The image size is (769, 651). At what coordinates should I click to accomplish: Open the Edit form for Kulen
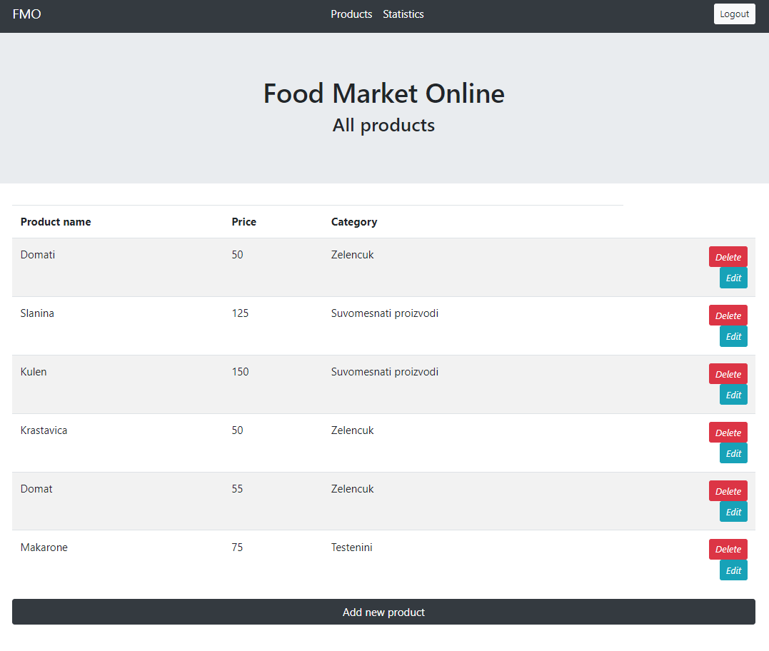tap(733, 395)
